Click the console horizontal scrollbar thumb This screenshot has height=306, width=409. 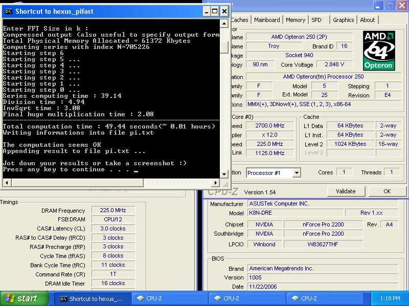77,183
